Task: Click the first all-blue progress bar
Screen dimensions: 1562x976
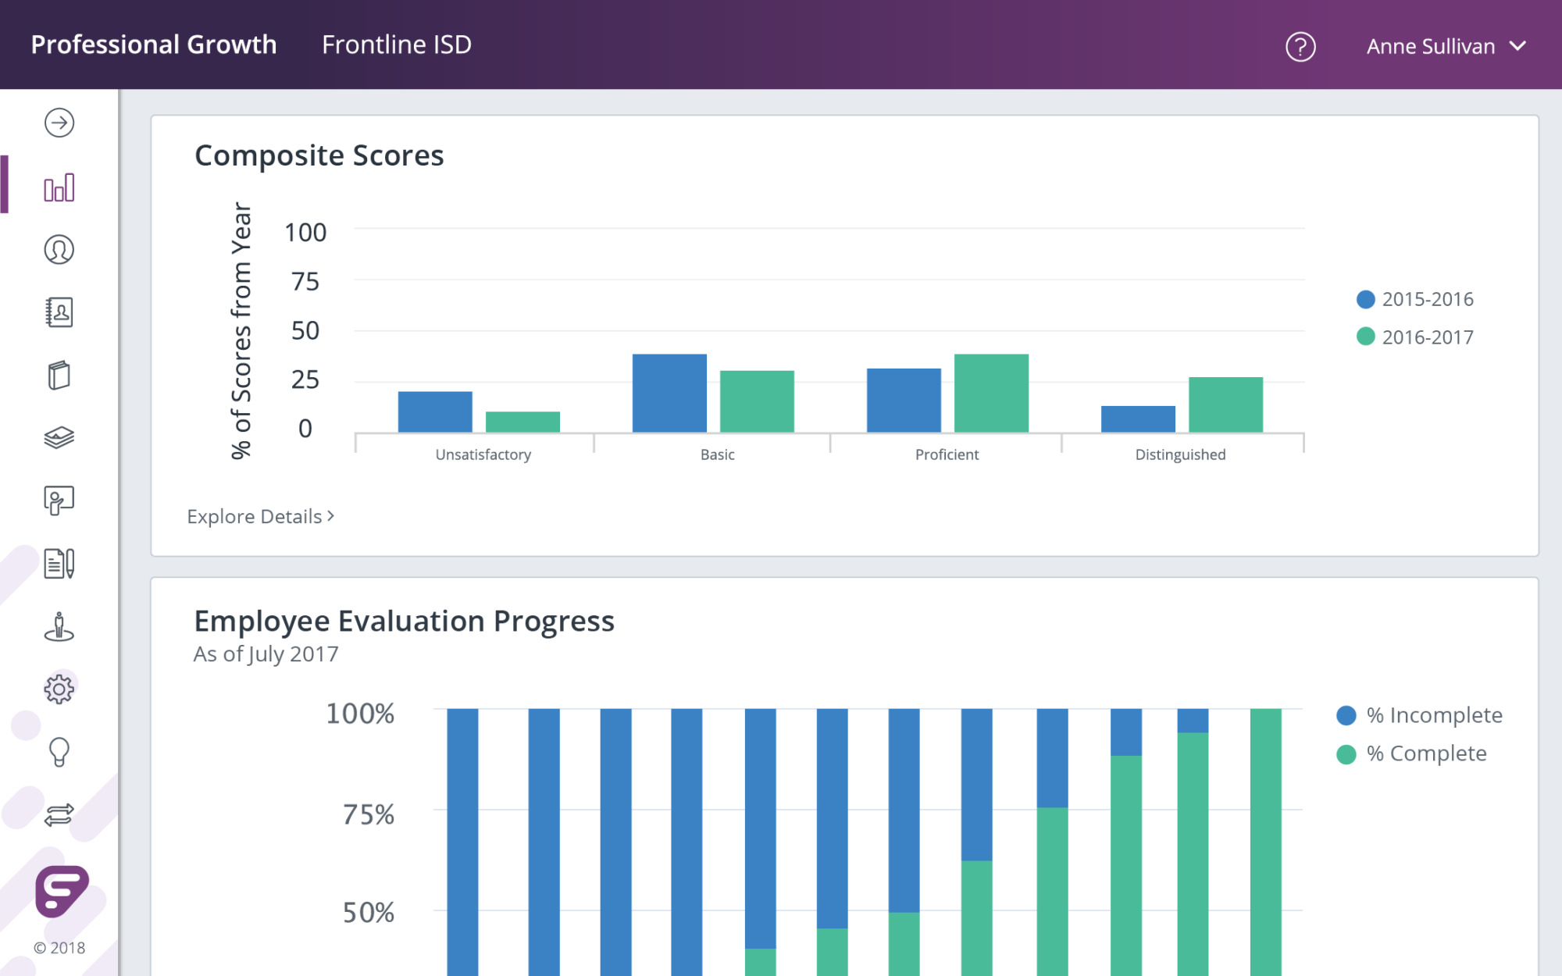Action: click(x=462, y=842)
